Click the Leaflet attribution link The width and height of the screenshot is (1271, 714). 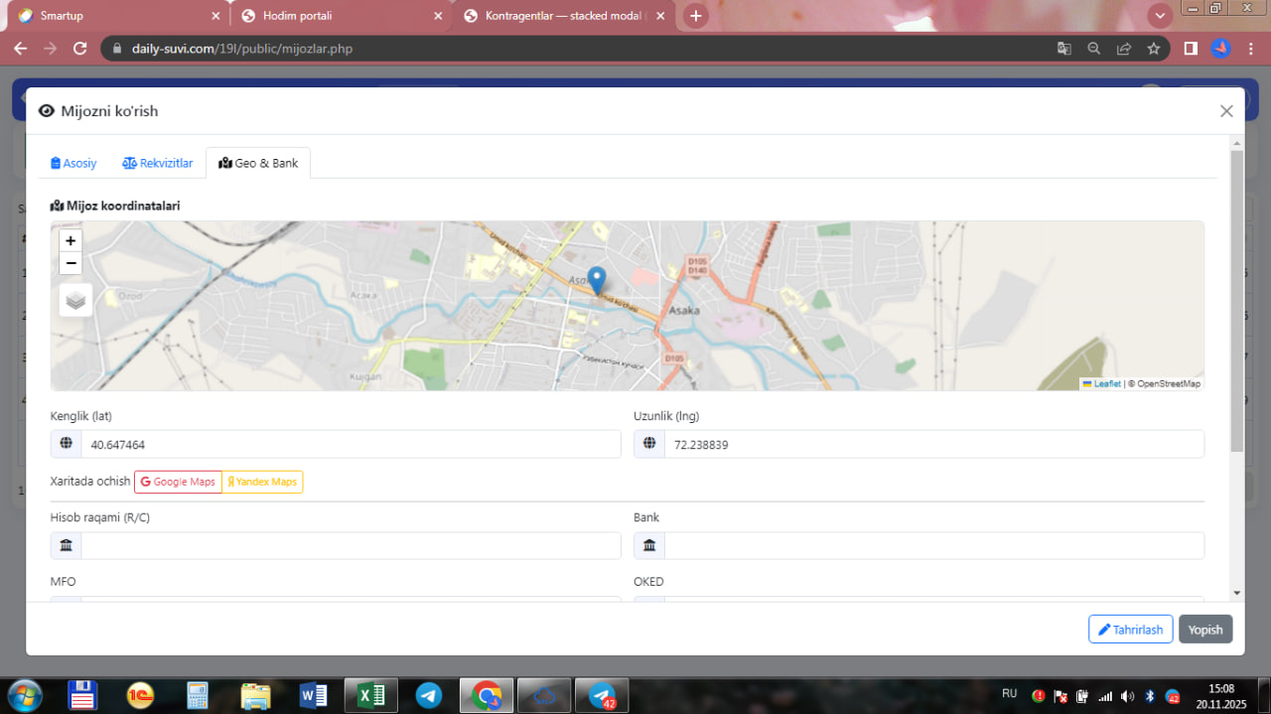point(1106,383)
